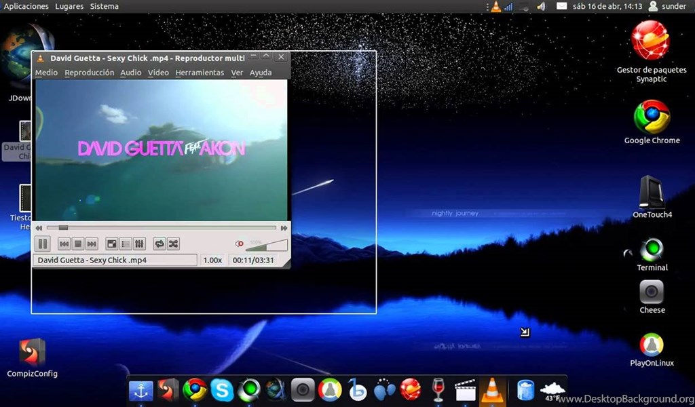Launch Cheese camera from the dock
Screen dimensions: 695x407
[x=303, y=390]
